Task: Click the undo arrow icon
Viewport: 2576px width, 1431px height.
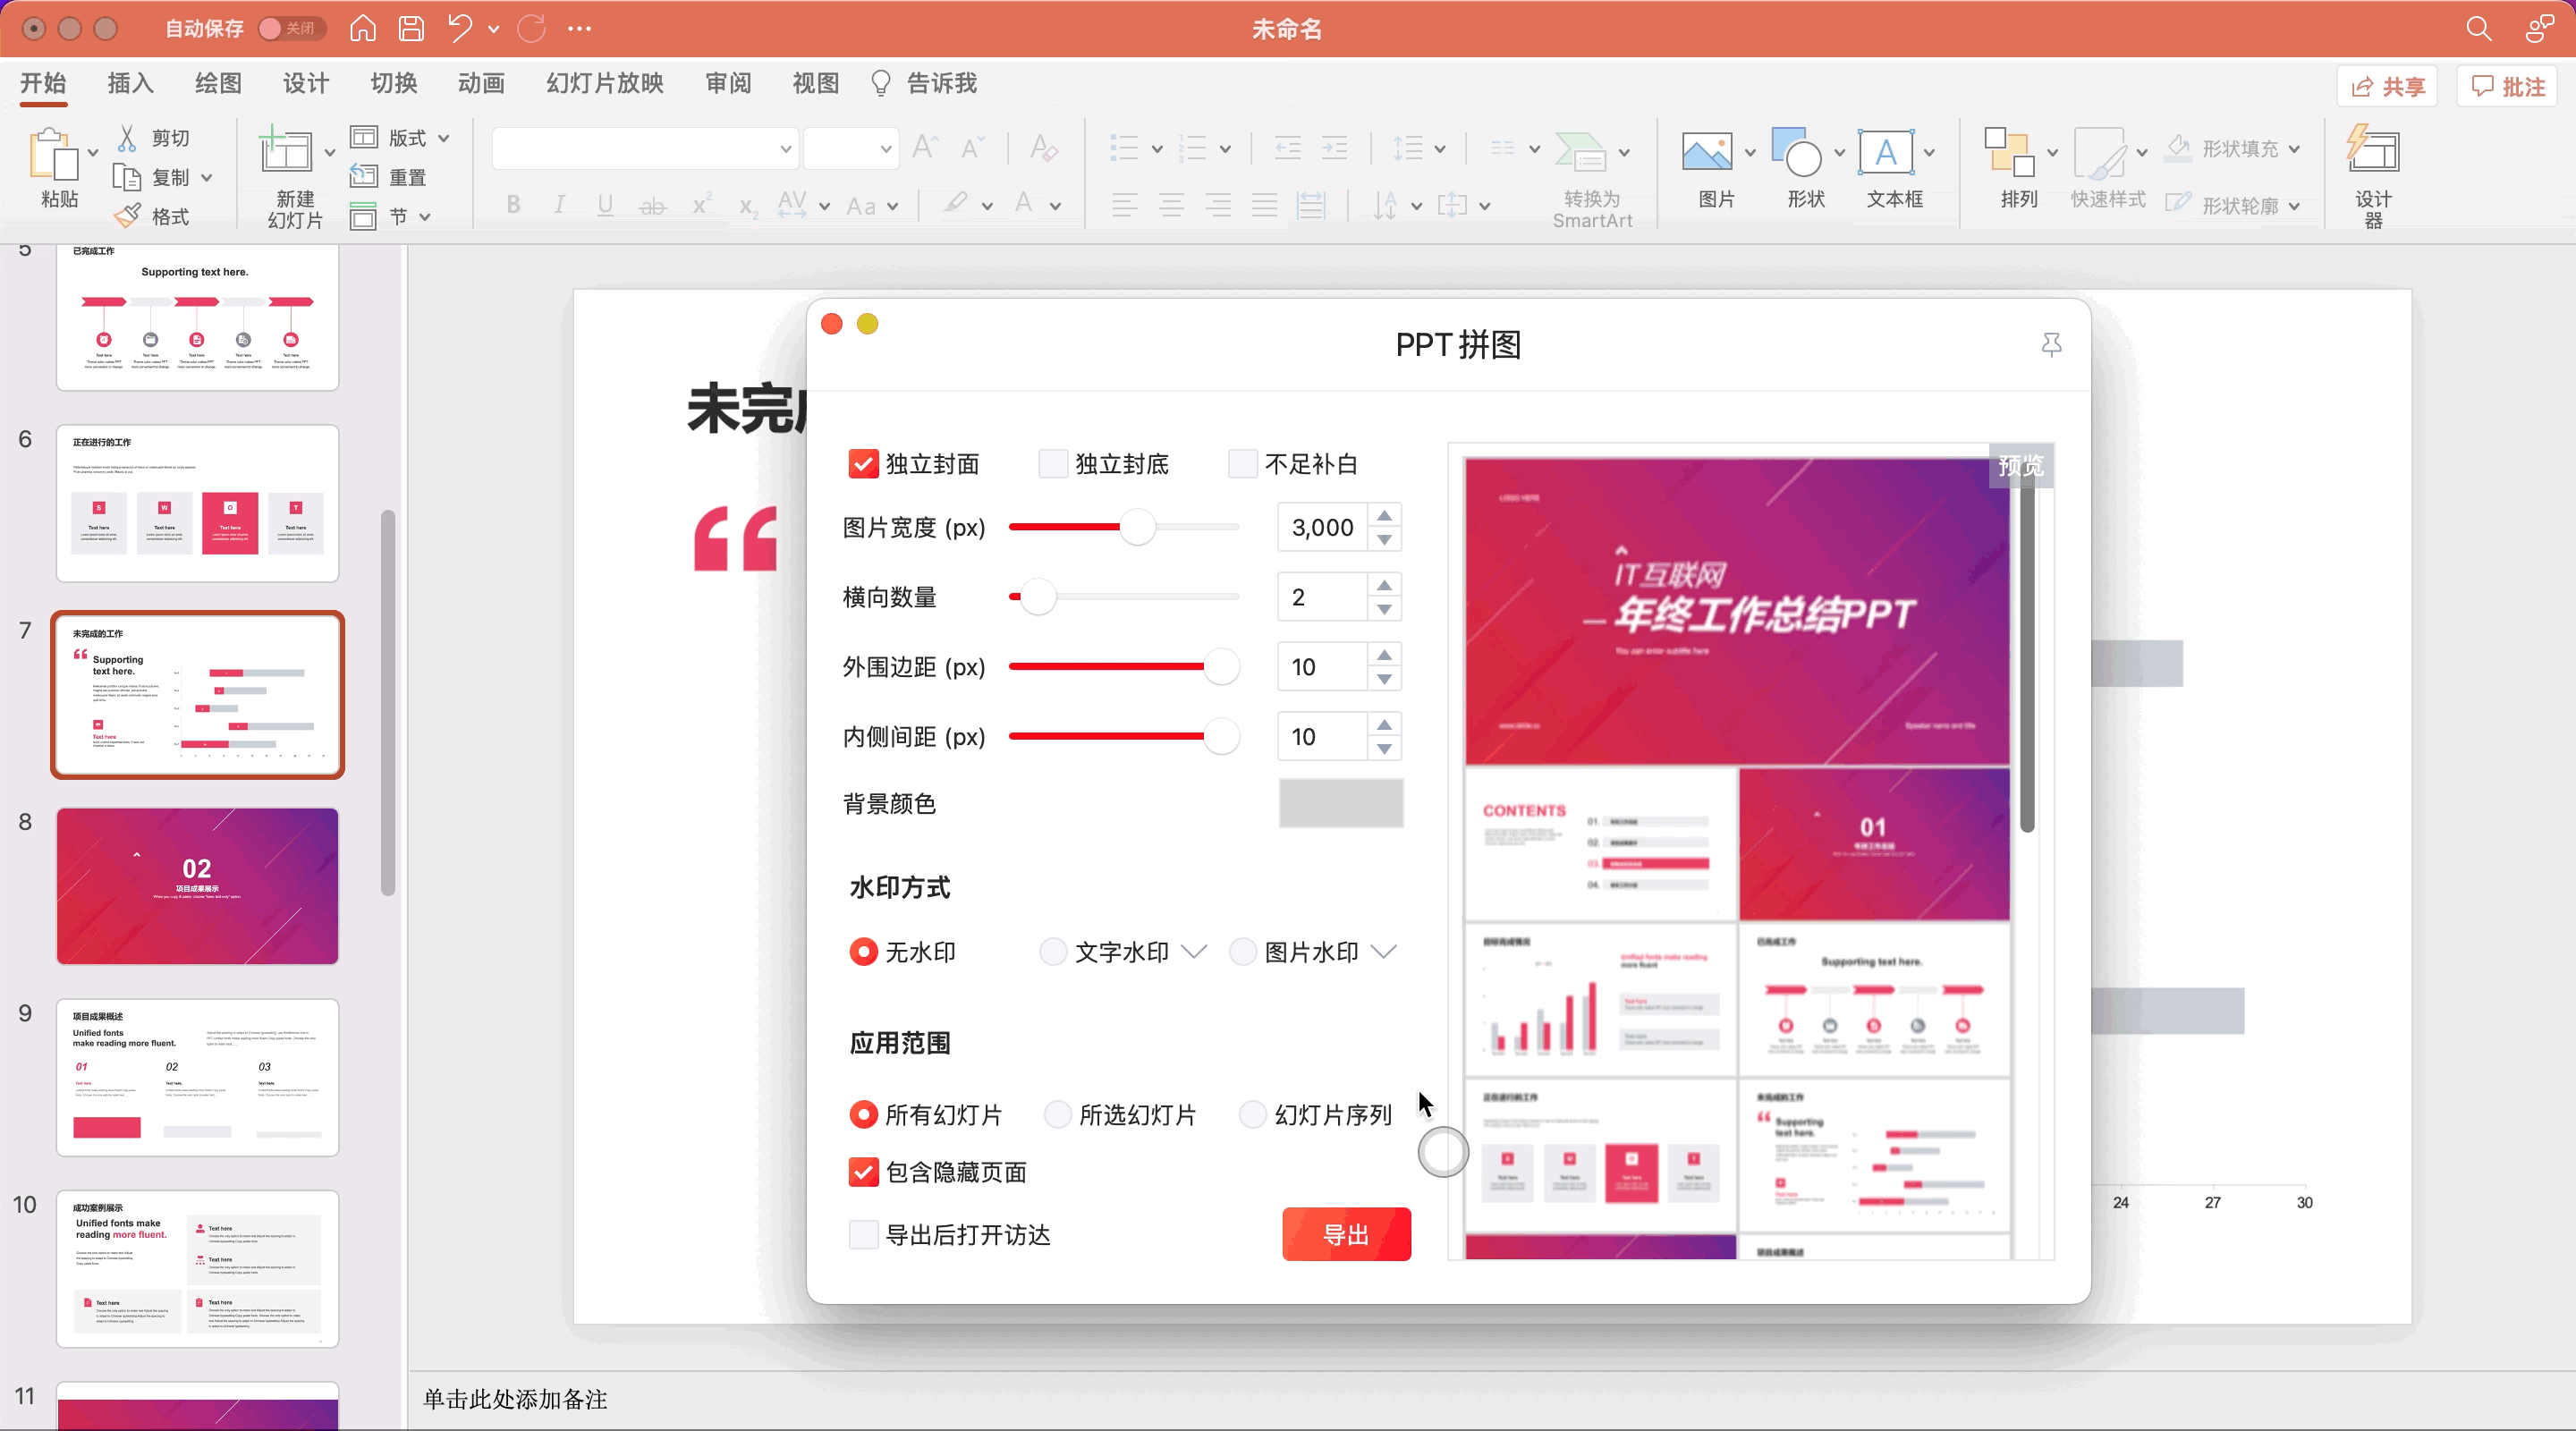Action: (x=460, y=28)
